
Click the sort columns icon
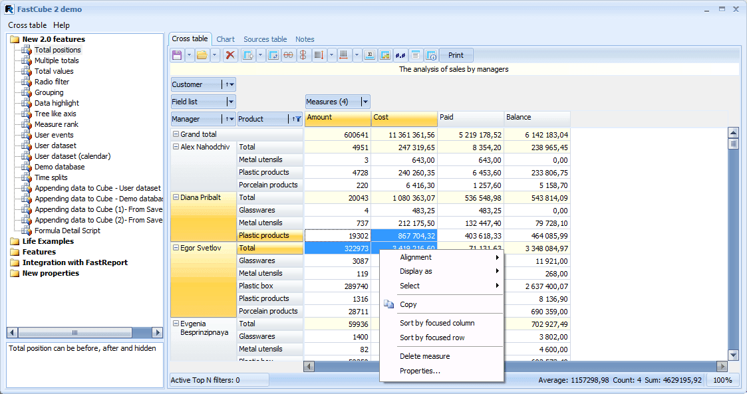343,55
